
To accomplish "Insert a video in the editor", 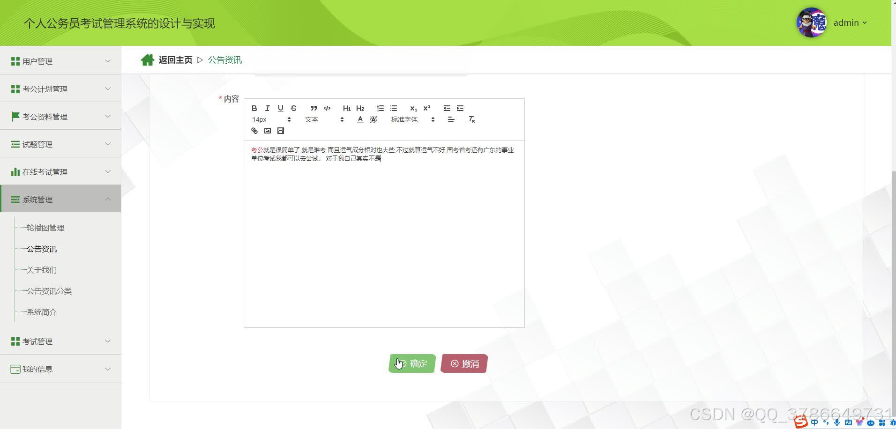I will [x=281, y=131].
